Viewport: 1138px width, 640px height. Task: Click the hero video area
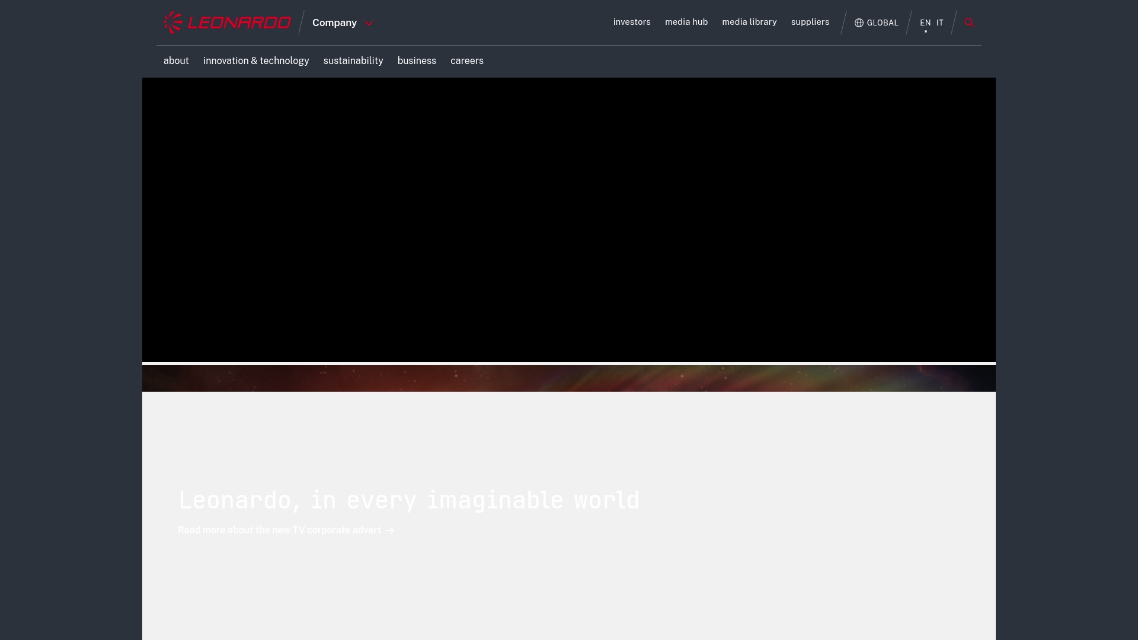(569, 219)
